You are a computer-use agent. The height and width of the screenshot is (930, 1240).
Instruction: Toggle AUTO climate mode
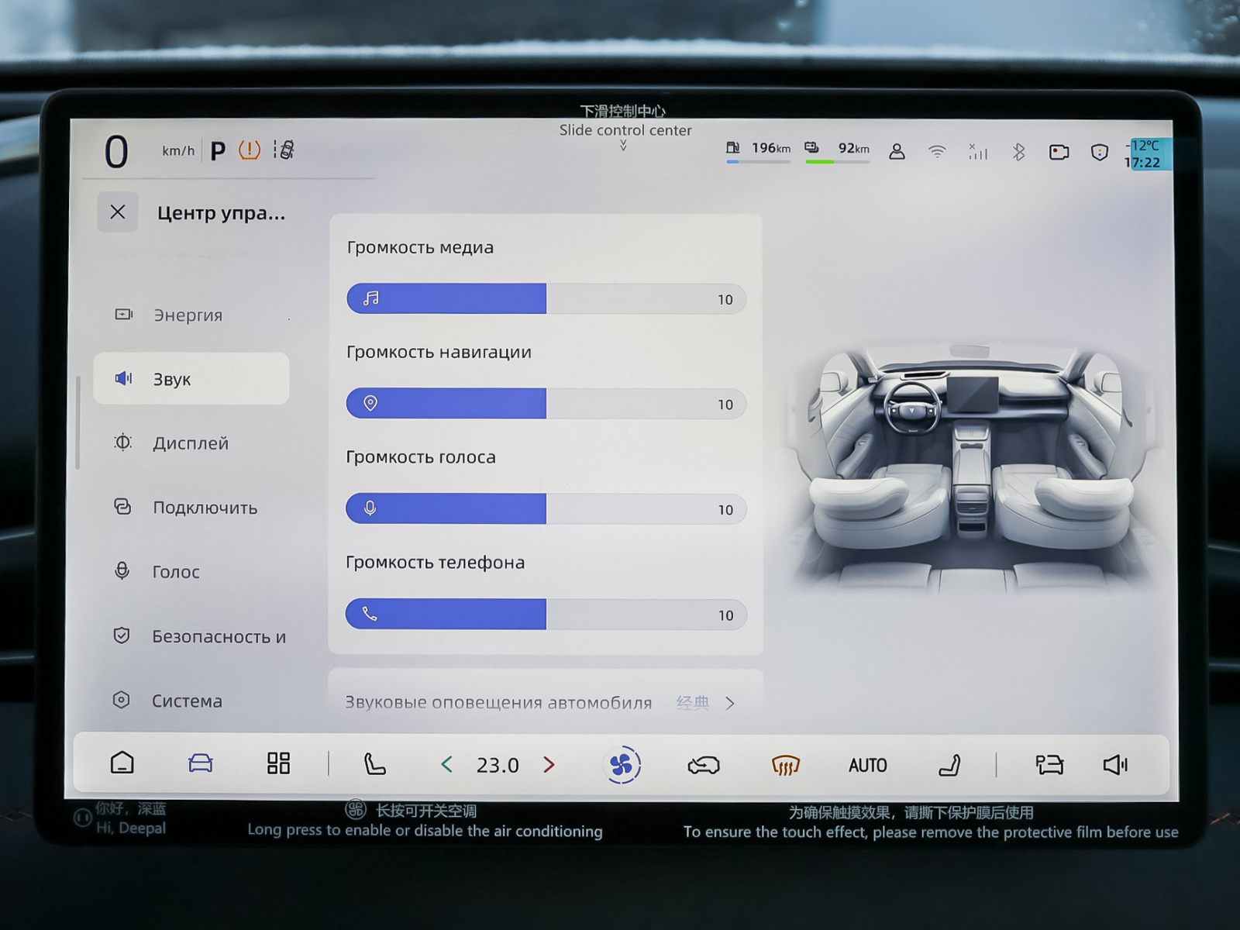[x=867, y=766]
